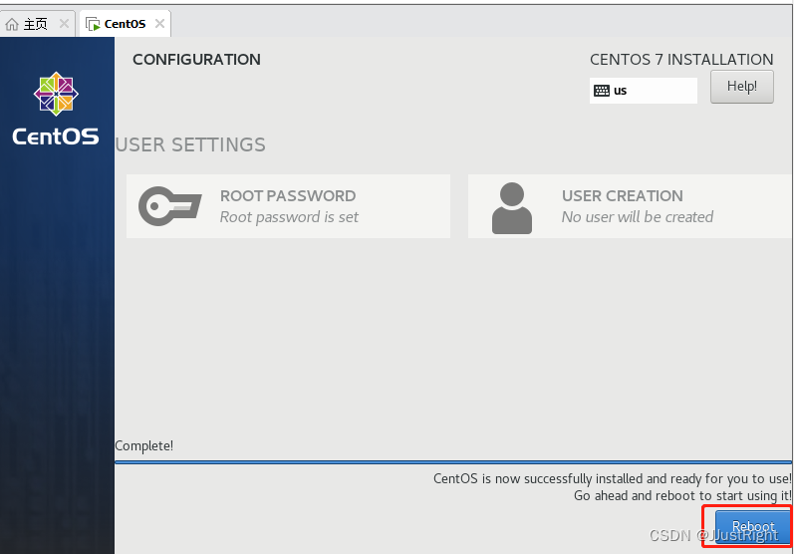Click 'Go ahead and reboot' message
This screenshot has height=554, width=794.
pyautogui.click(x=682, y=495)
